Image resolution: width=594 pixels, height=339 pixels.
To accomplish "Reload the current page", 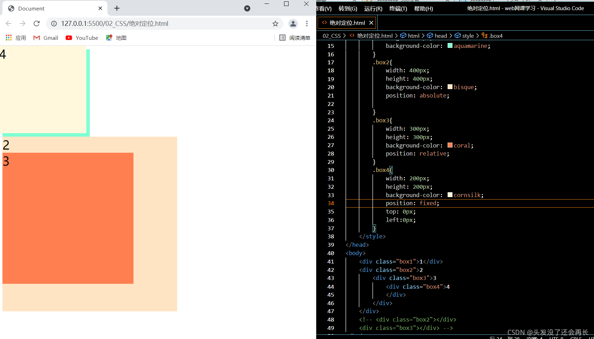I will (x=37, y=23).
